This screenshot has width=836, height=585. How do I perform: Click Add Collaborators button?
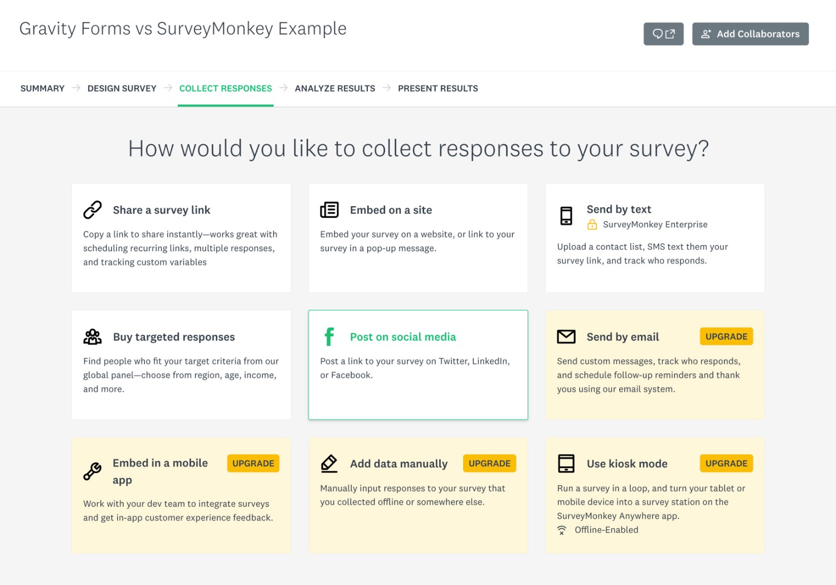coord(750,34)
